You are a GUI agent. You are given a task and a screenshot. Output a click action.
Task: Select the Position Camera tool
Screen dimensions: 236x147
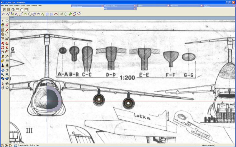tap(3, 83)
